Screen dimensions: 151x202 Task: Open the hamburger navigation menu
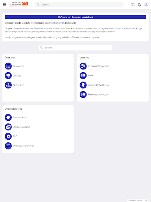click(5, 5)
